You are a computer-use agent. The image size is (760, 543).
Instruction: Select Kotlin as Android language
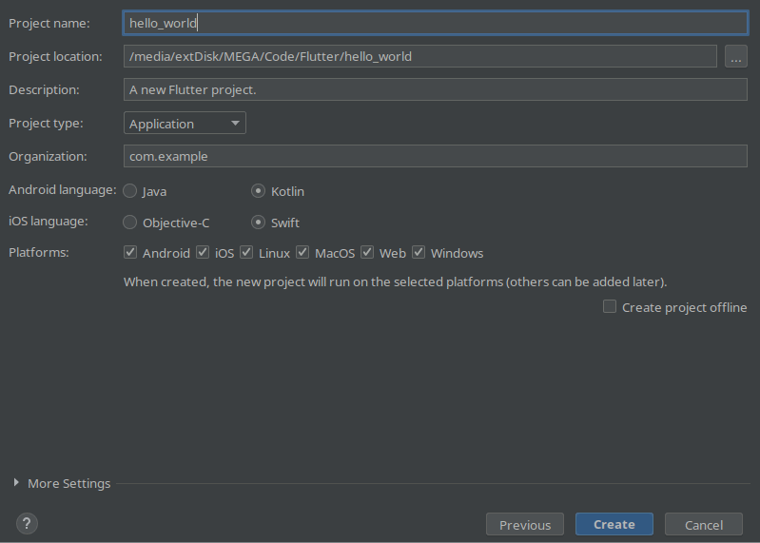tap(258, 191)
